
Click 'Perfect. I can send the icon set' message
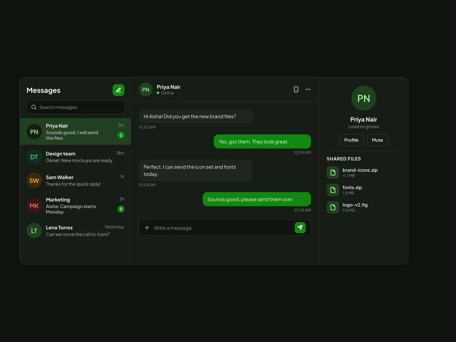(x=196, y=170)
